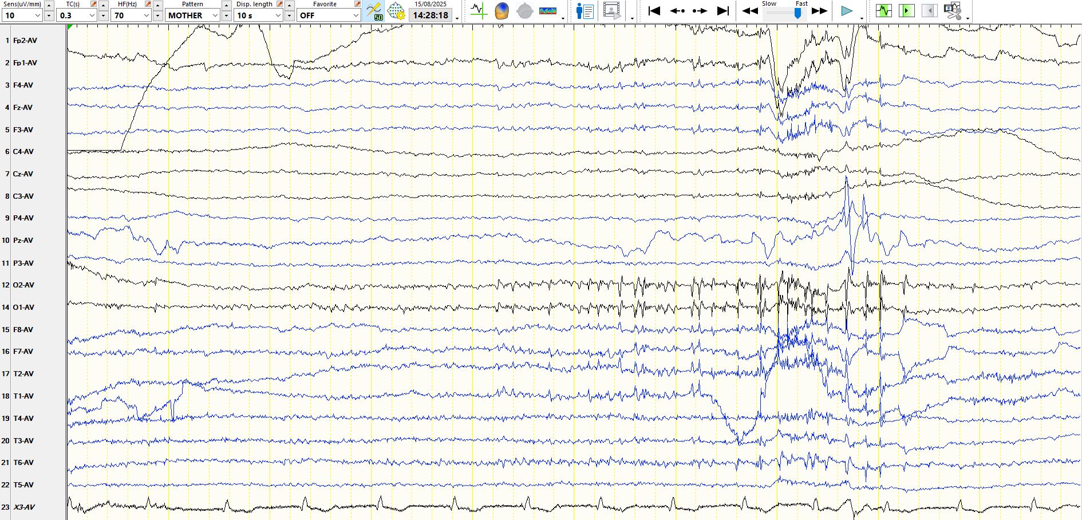Select the F4-AV channel label
The height and width of the screenshot is (520, 1082).
click(x=23, y=85)
